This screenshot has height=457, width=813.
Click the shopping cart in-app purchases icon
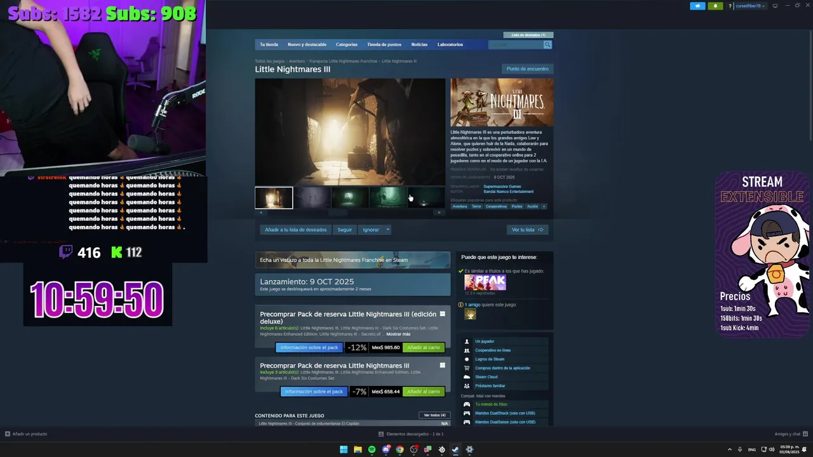(x=467, y=368)
